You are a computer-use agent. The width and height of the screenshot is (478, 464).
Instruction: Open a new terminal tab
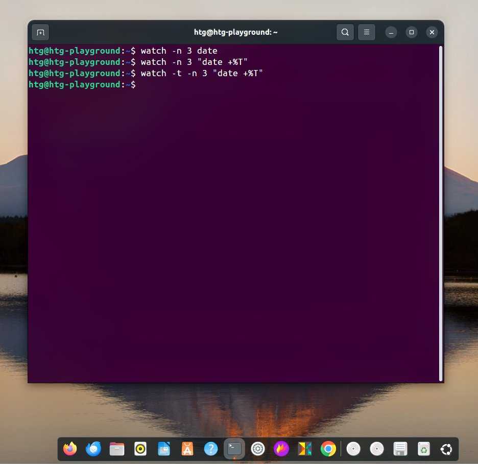pos(40,32)
